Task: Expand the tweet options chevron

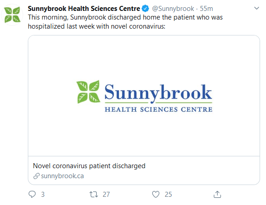Action: (x=256, y=8)
